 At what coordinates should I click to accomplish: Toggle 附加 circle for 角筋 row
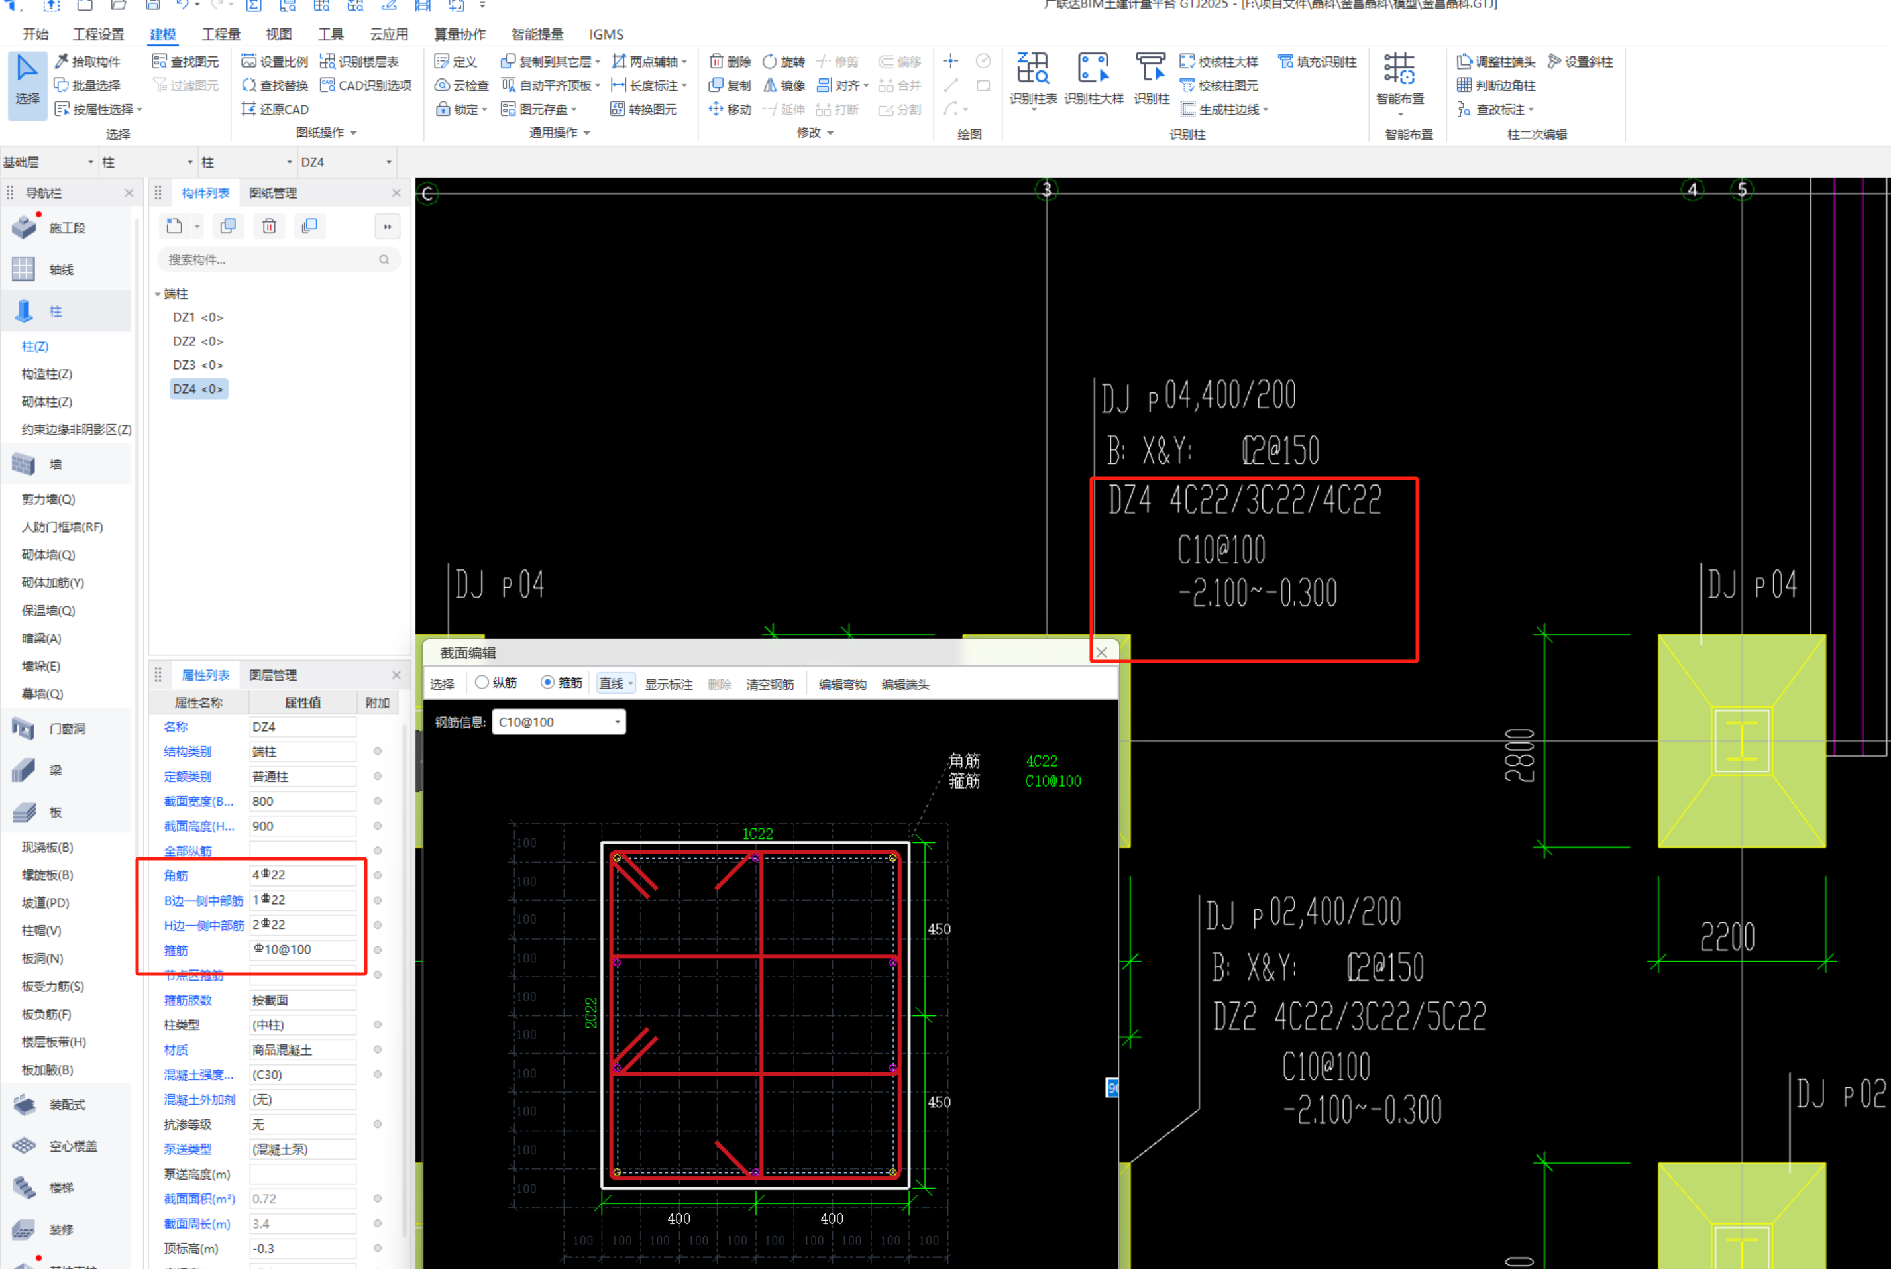tap(377, 875)
